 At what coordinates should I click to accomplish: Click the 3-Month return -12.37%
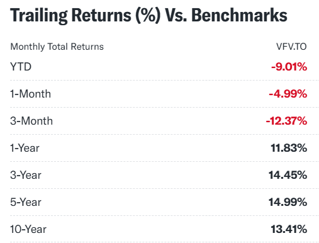pos(286,121)
